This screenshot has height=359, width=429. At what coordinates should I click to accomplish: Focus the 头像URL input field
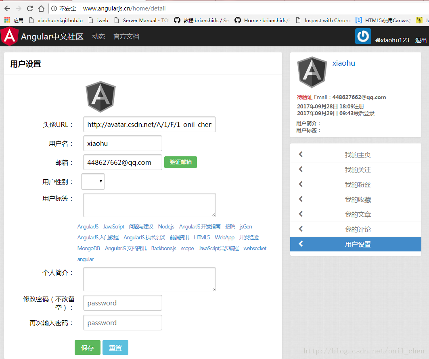click(x=149, y=125)
